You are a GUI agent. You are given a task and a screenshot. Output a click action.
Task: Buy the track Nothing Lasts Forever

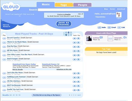78,77
